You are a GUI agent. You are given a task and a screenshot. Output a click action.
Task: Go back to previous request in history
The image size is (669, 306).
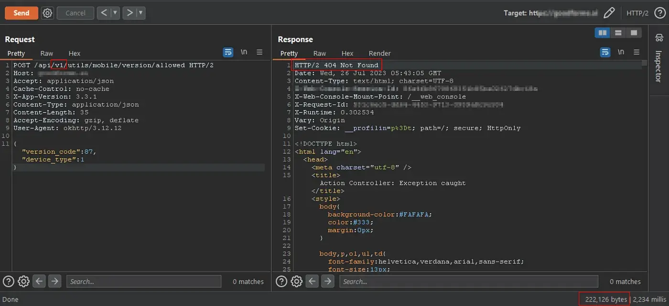tap(104, 13)
